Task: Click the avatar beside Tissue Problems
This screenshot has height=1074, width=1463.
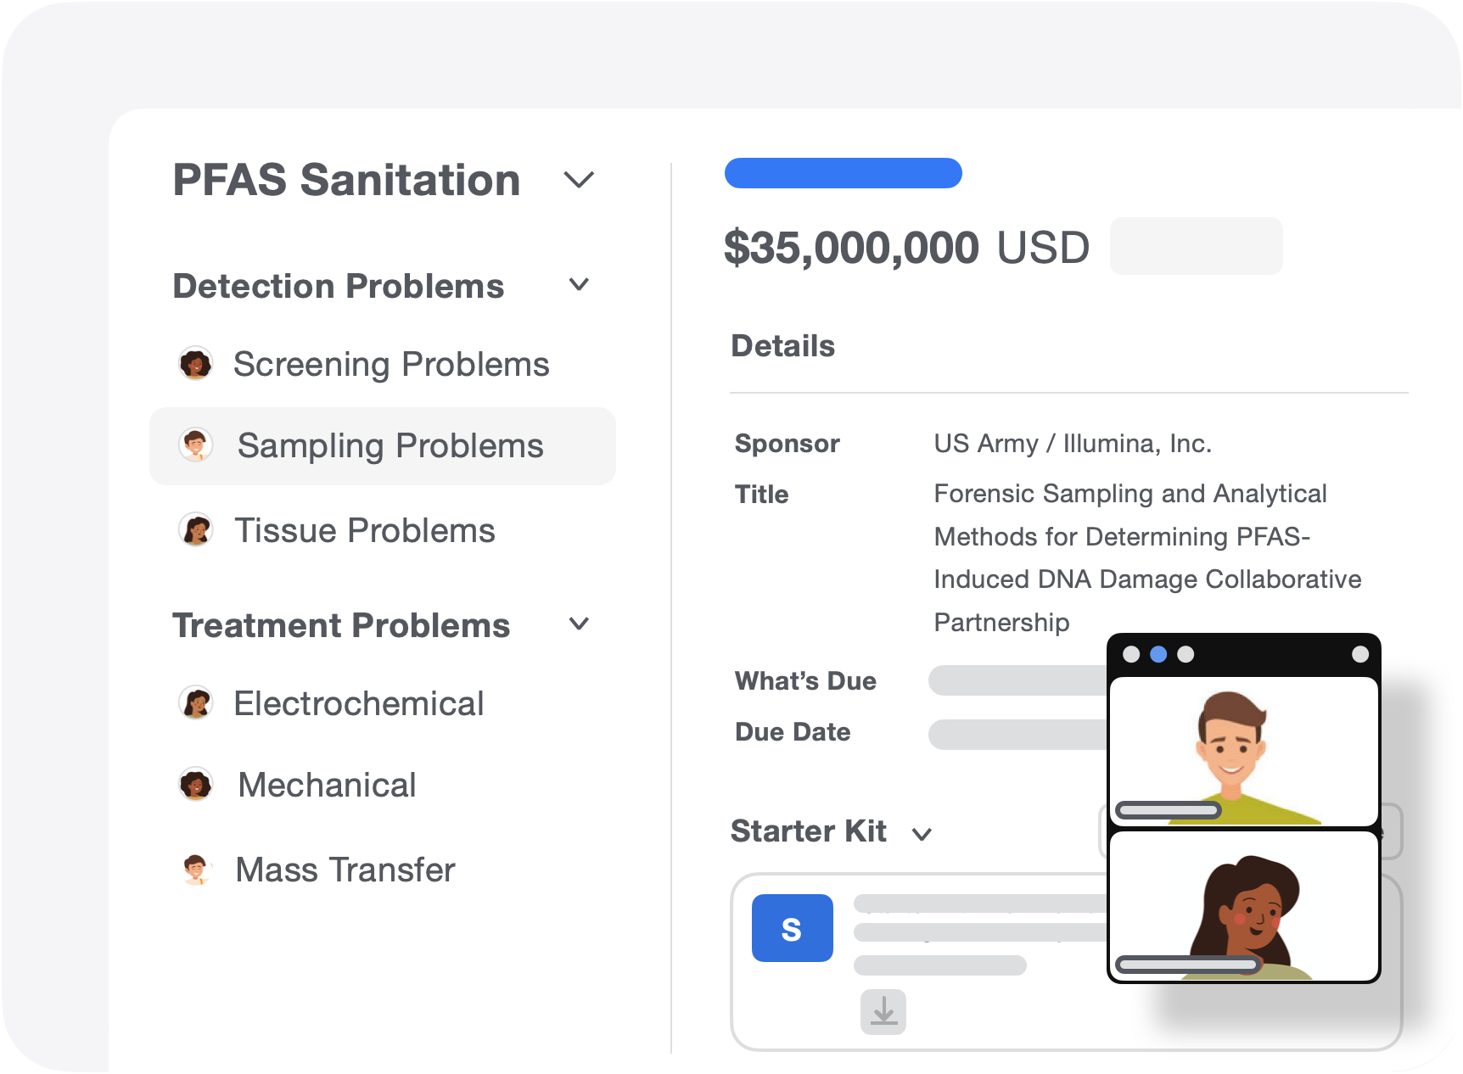Action: 196,530
